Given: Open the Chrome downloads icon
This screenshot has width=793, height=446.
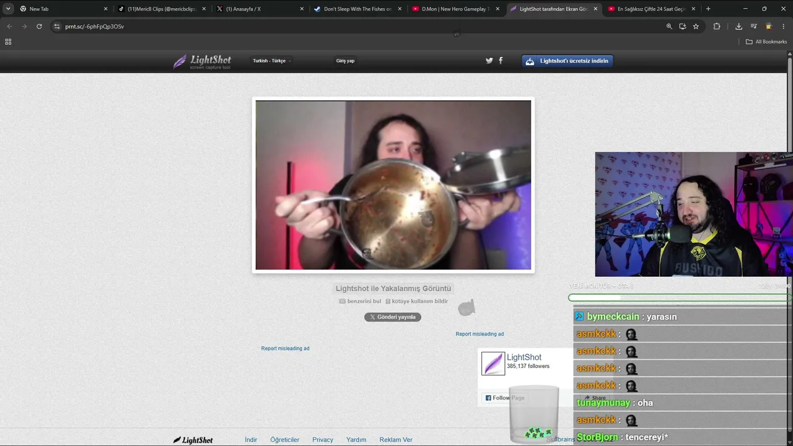Looking at the screenshot, I should pos(738,27).
